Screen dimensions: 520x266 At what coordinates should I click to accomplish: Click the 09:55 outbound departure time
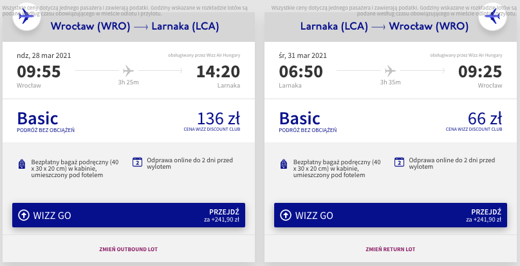pos(39,71)
